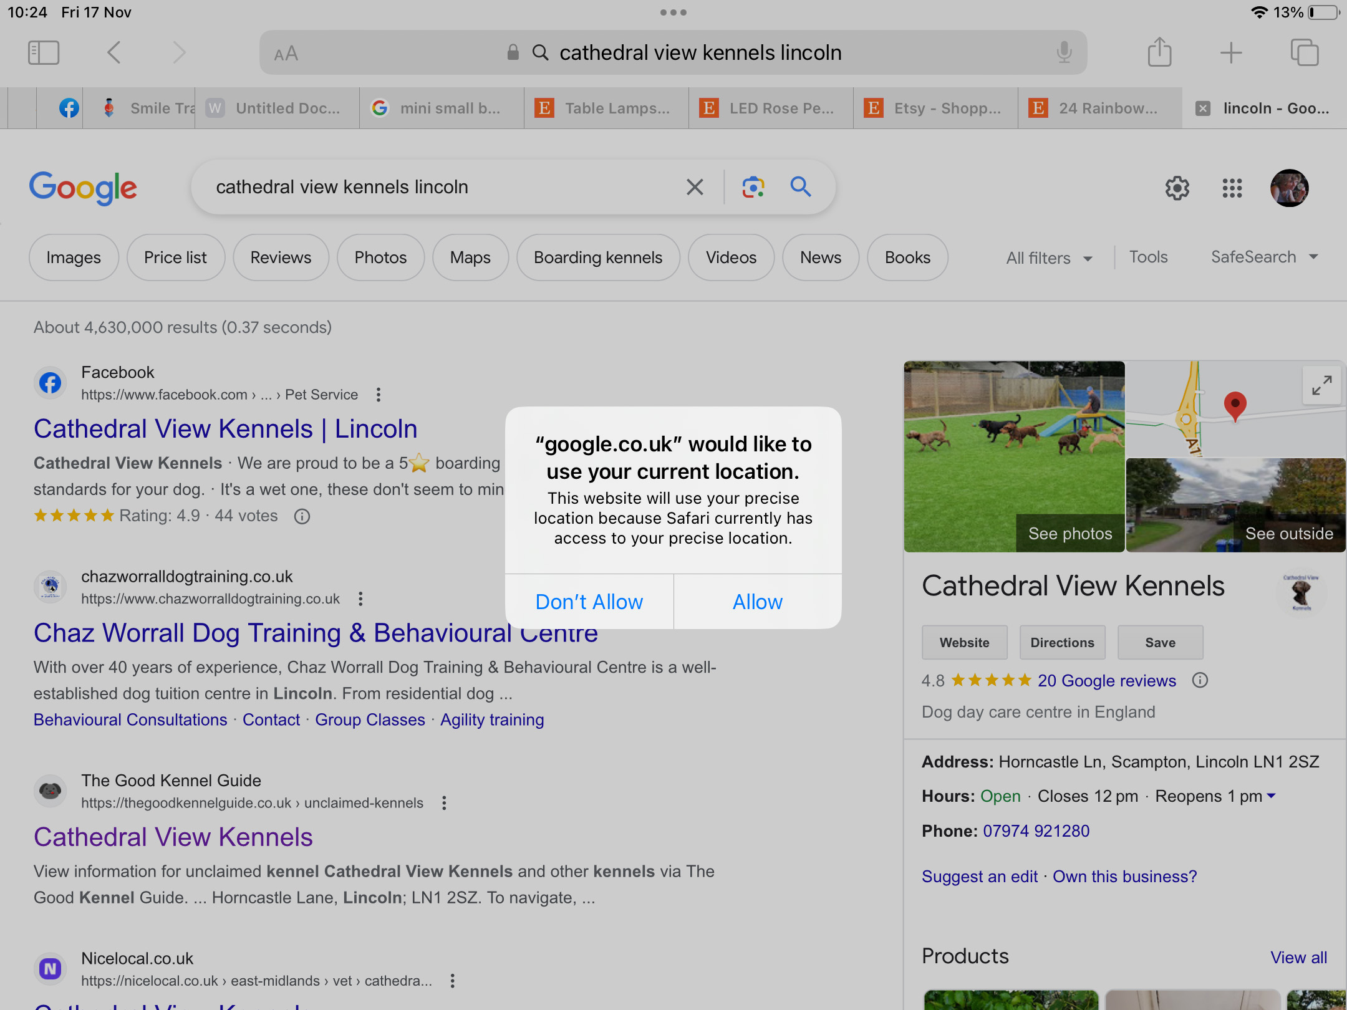Open the Google apps grid
This screenshot has width=1347, height=1010.
coord(1232,188)
